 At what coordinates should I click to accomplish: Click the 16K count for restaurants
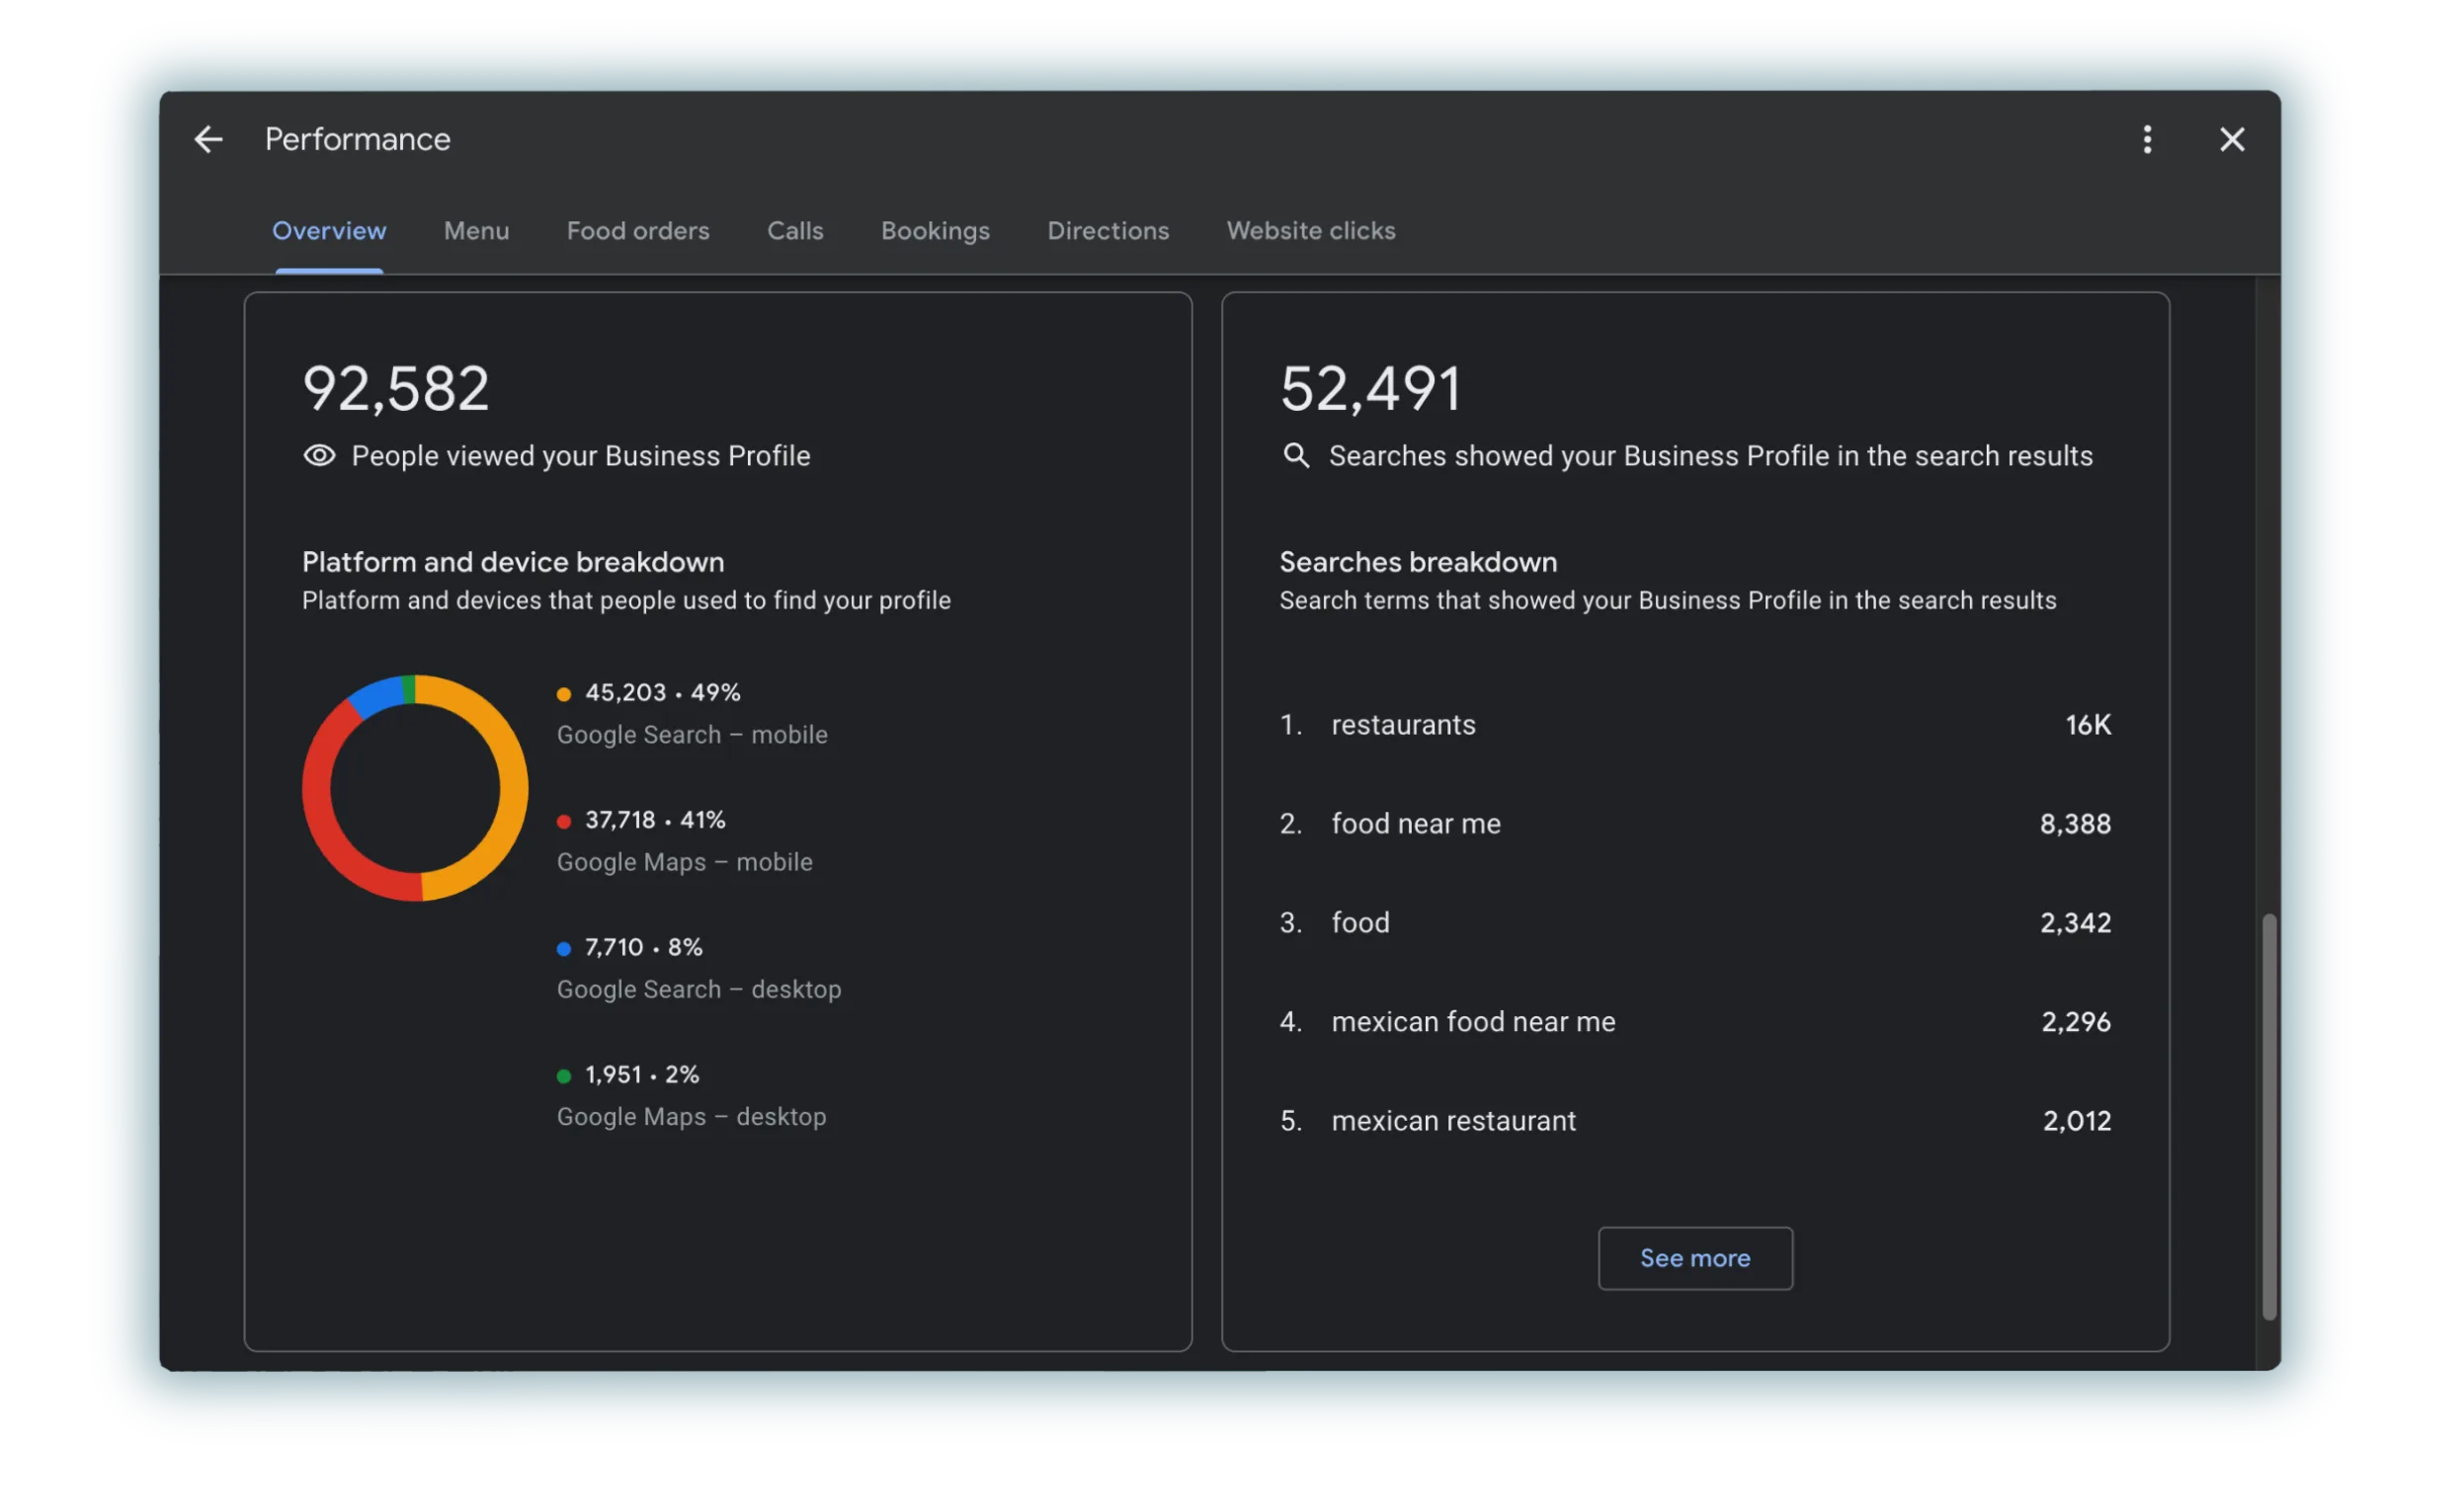2087,725
